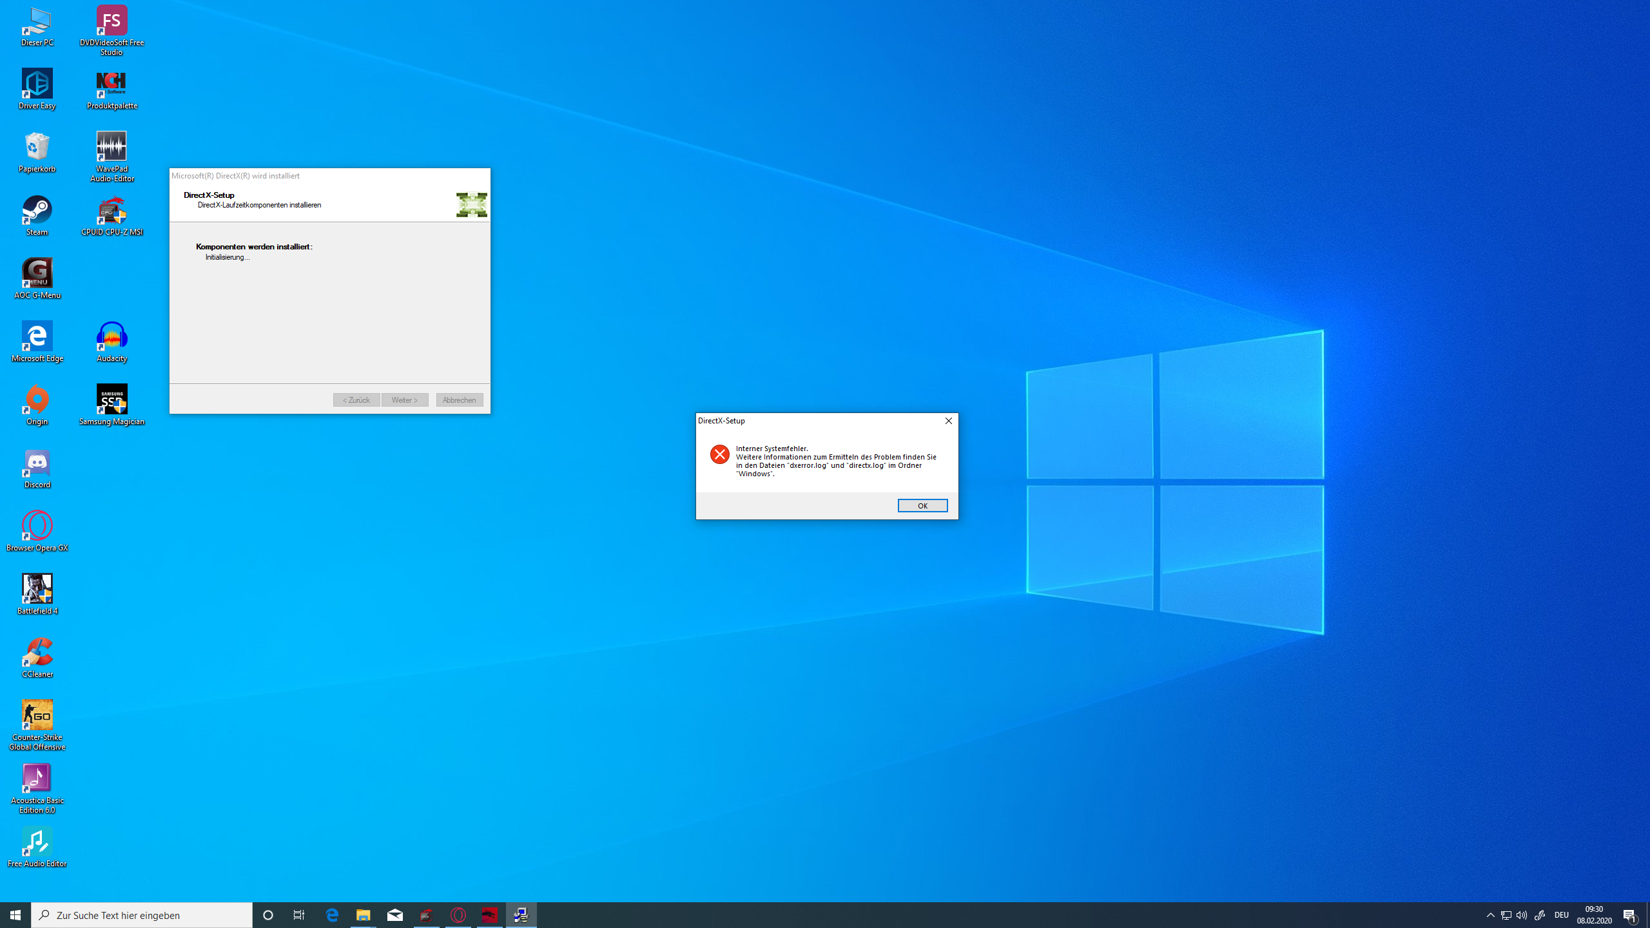Open File Explorer from the taskbar
Image resolution: width=1650 pixels, height=928 pixels.
(x=364, y=915)
